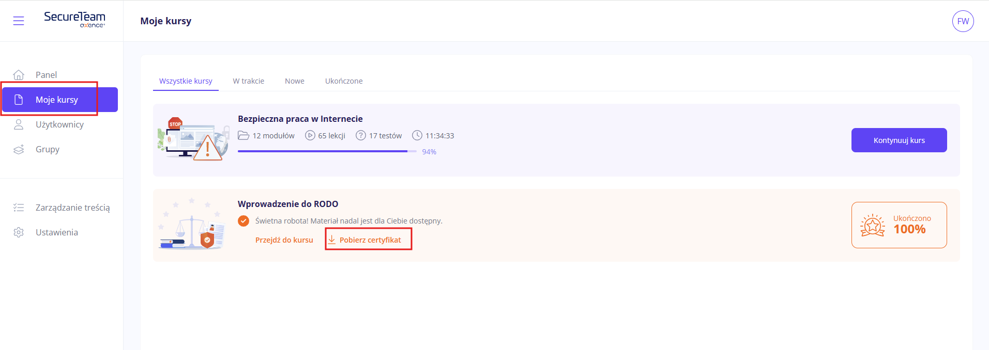Toggle the hamburger menu icon
This screenshot has width=989, height=350.
(19, 21)
